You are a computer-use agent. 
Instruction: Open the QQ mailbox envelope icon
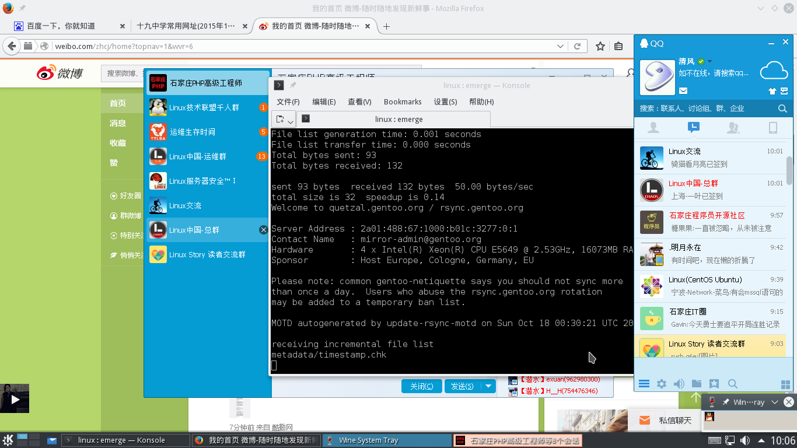tap(683, 90)
